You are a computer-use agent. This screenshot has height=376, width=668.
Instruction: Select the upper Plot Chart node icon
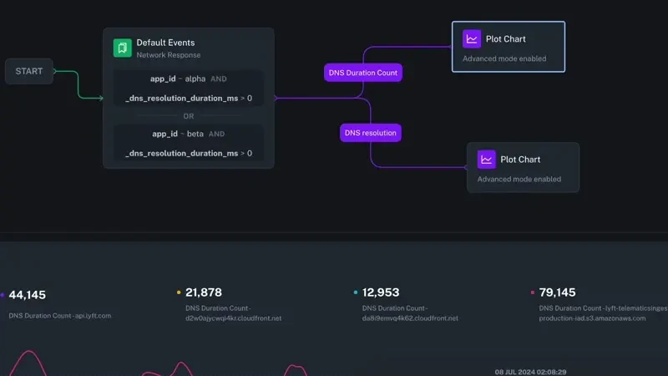coord(472,38)
